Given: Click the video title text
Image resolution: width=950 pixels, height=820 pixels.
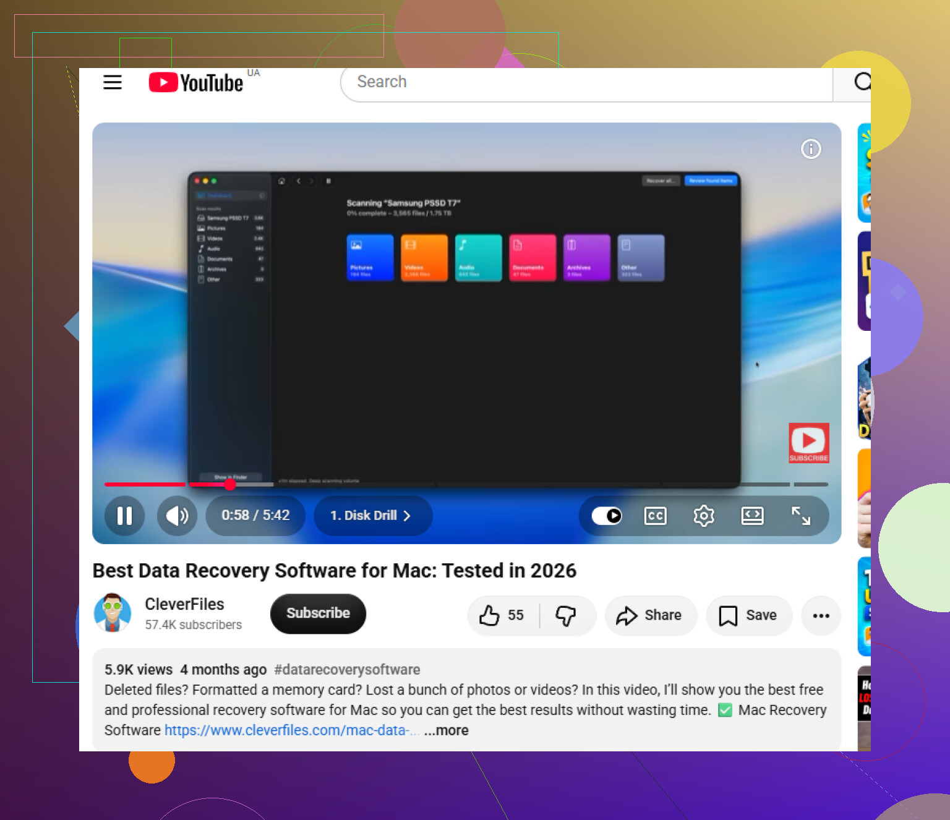Looking at the screenshot, I should 335,571.
